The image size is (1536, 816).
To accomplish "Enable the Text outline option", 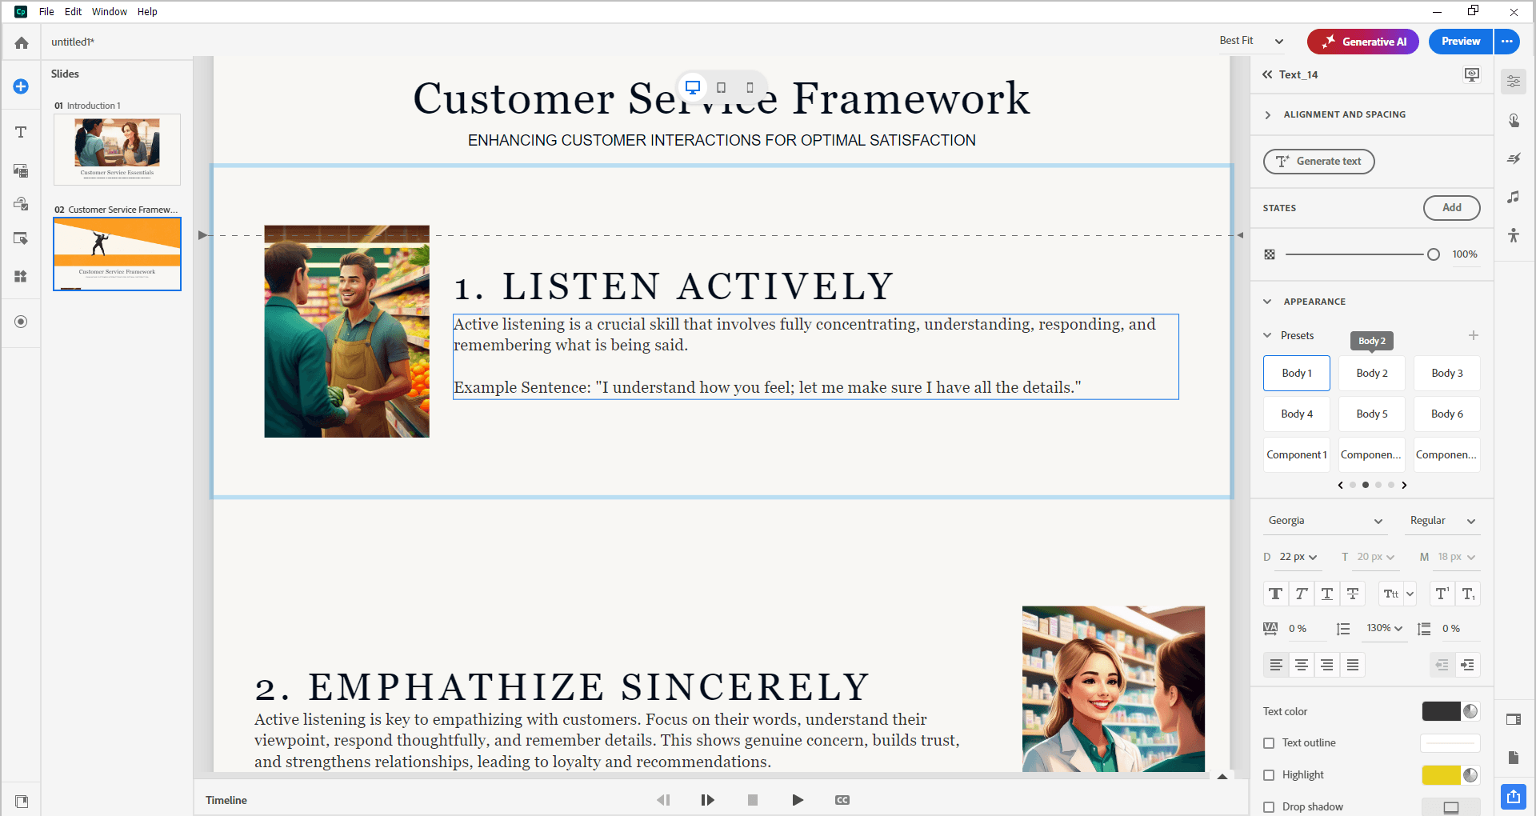I will pyautogui.click(x=1269, y=742).
